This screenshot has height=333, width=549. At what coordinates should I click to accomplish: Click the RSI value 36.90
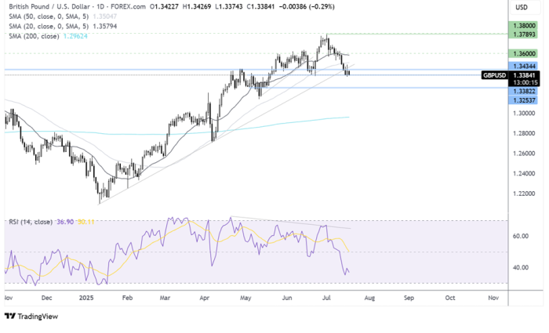(65, 222)
